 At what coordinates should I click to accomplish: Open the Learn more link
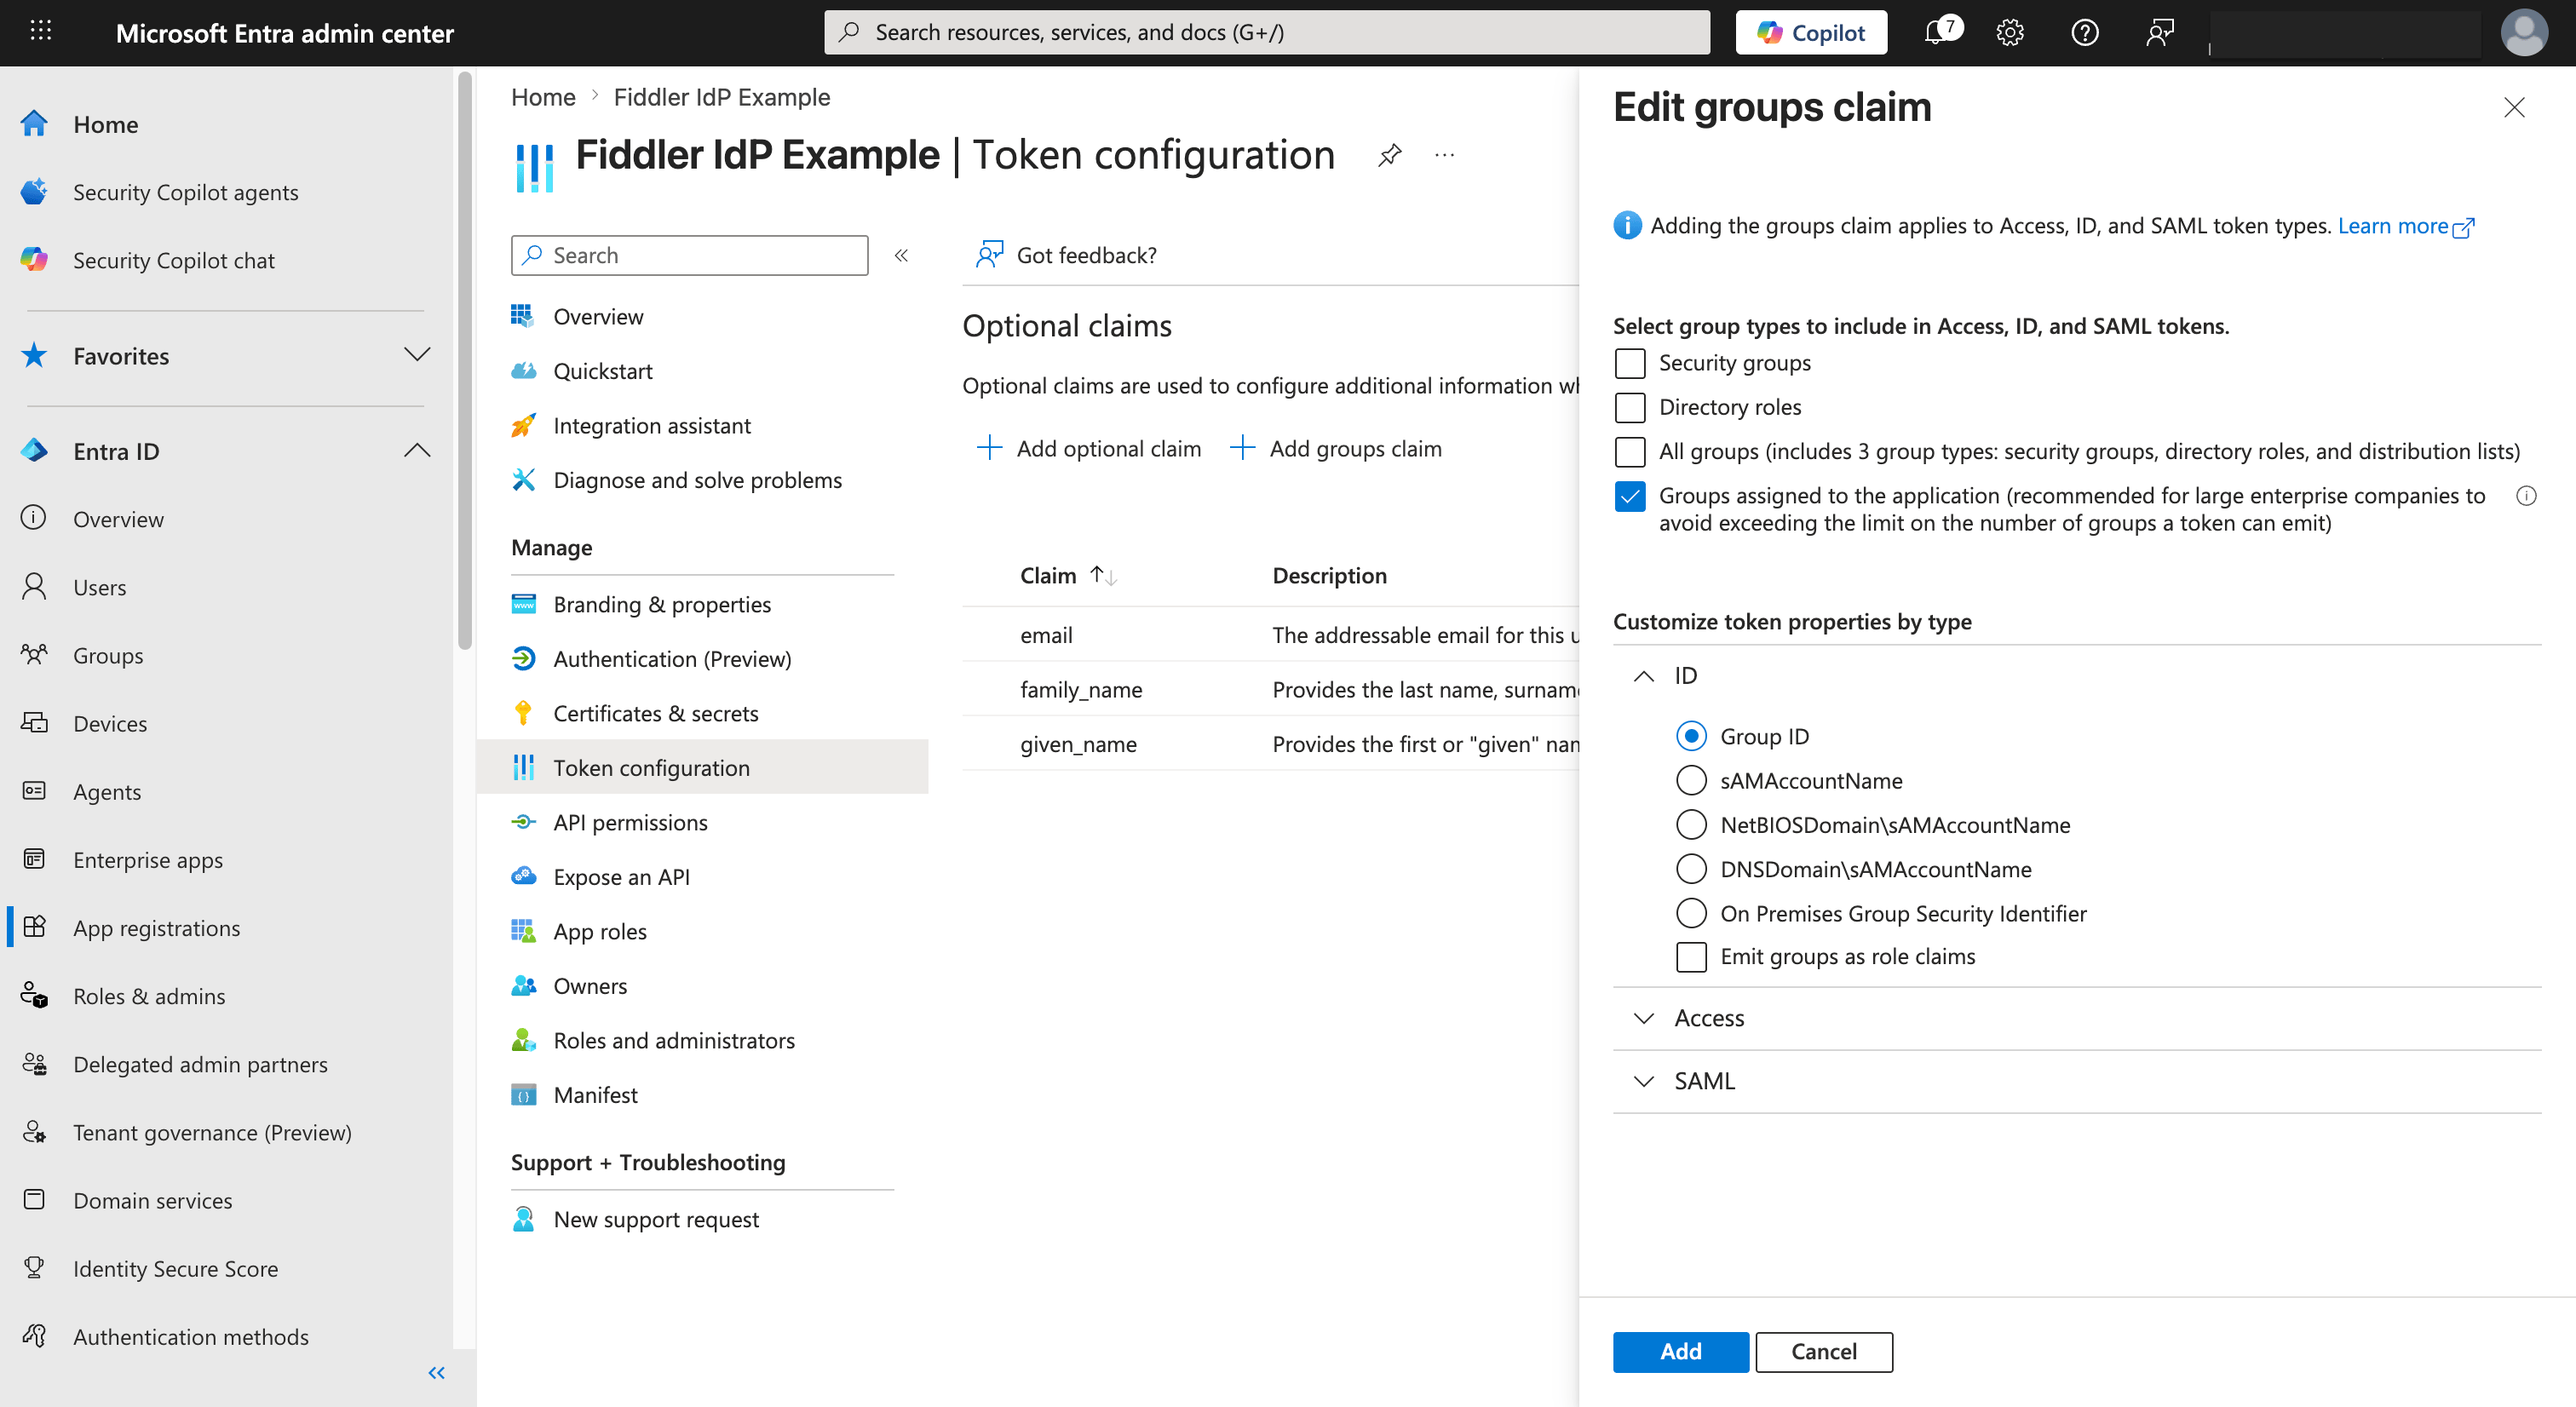2405,226
